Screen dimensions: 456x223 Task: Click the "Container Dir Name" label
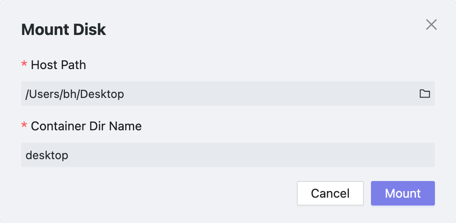pos(86,126)
